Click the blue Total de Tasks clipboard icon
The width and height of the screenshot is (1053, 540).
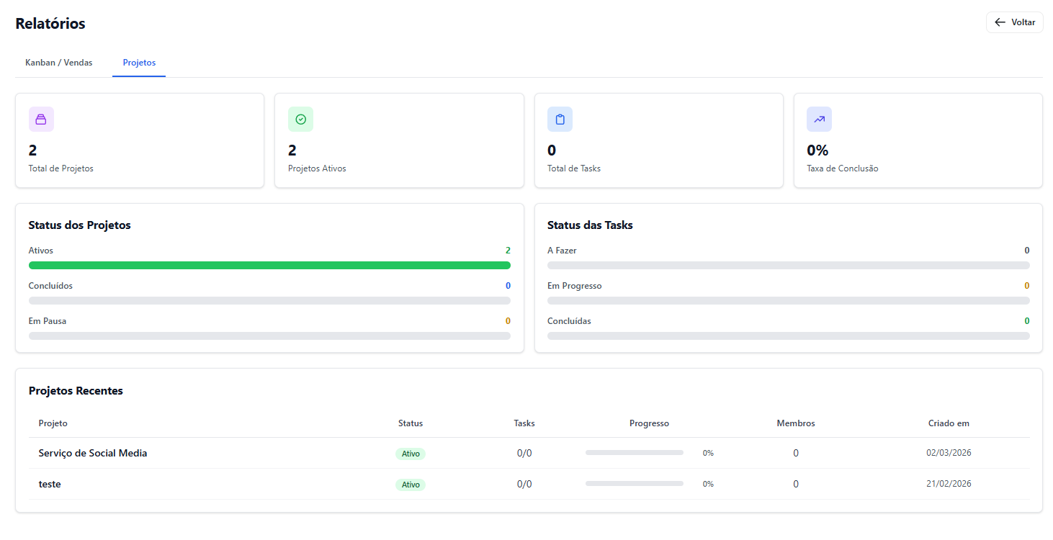(x=560, y=120)
